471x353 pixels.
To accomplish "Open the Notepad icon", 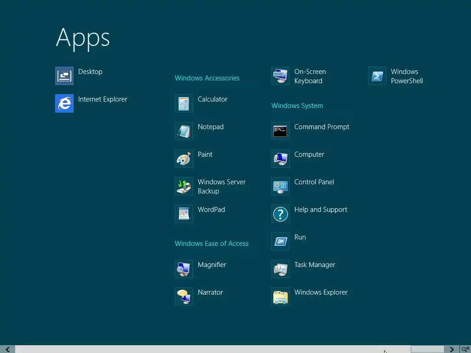I will pos(184,131).
